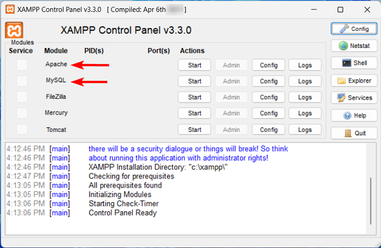Image resolution: width=381 pixels, height=248 pixels.
Task: Open Help with the question mark icon
Action: [354, 116]
